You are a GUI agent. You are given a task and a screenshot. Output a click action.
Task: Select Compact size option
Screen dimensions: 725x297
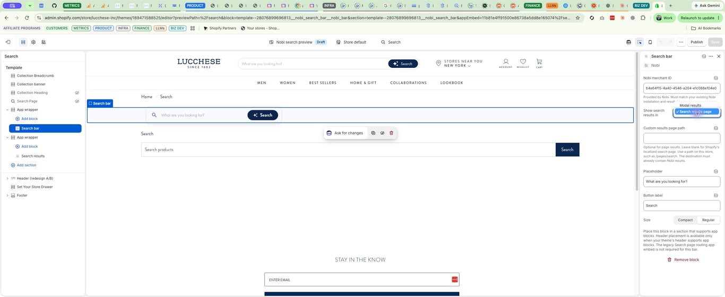[x=685, y=220]
